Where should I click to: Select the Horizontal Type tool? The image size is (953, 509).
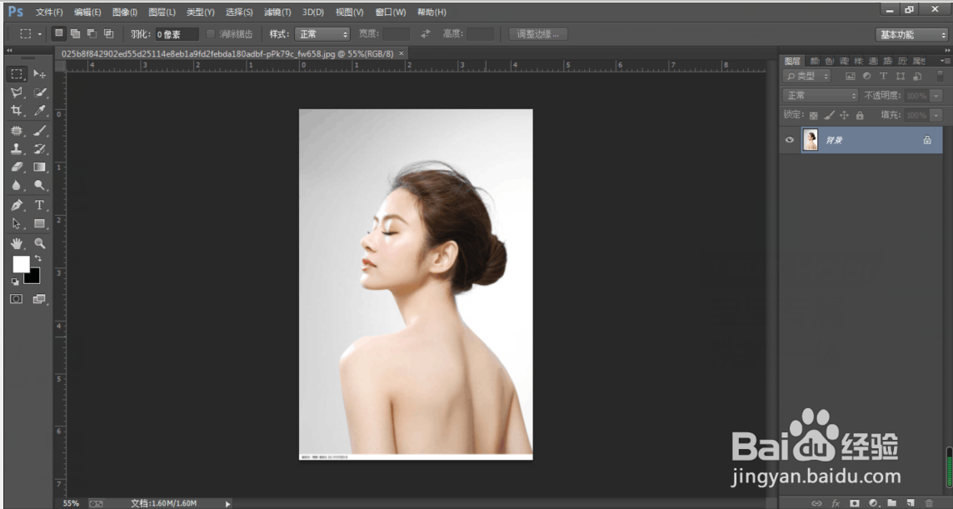[x=39, y=205]
